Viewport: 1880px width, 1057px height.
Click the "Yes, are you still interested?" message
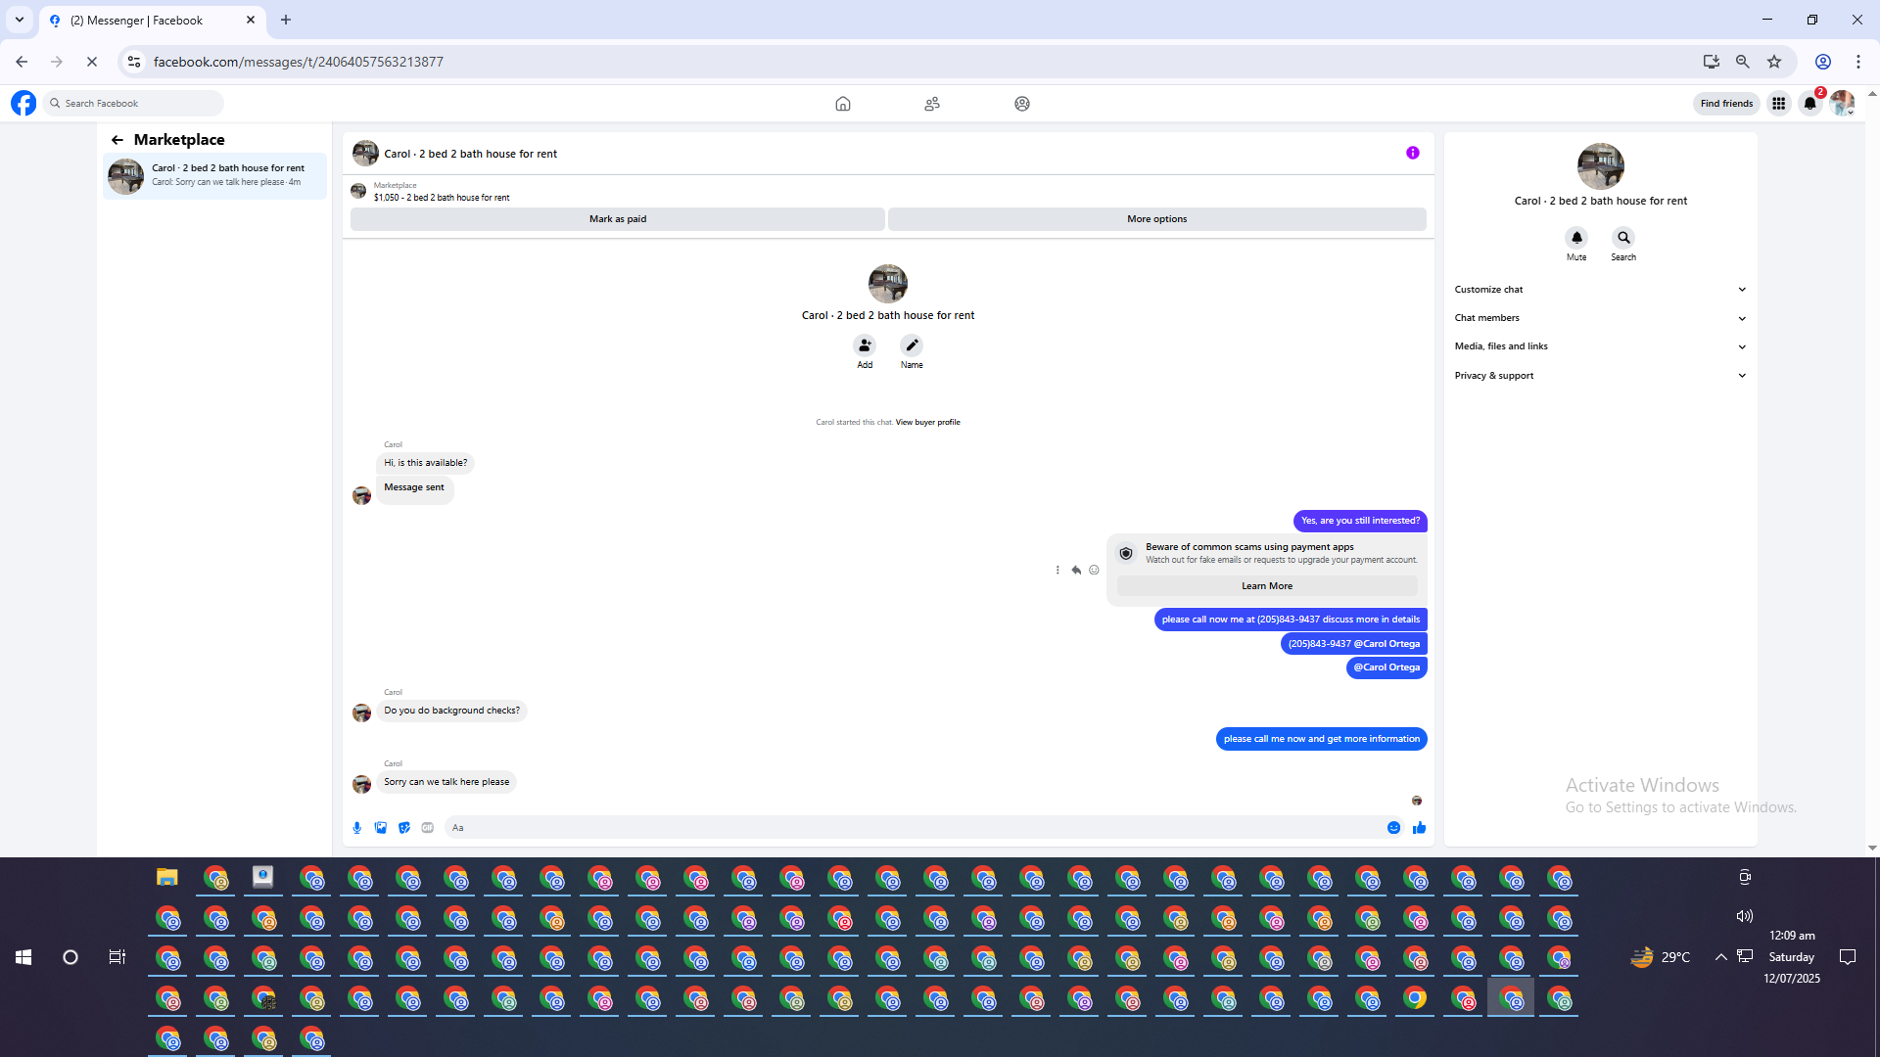point(1360,521)
